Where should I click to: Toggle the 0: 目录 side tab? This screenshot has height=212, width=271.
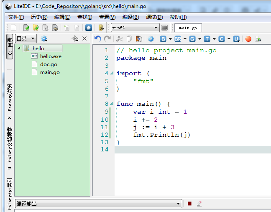click(x=10, y=47)
